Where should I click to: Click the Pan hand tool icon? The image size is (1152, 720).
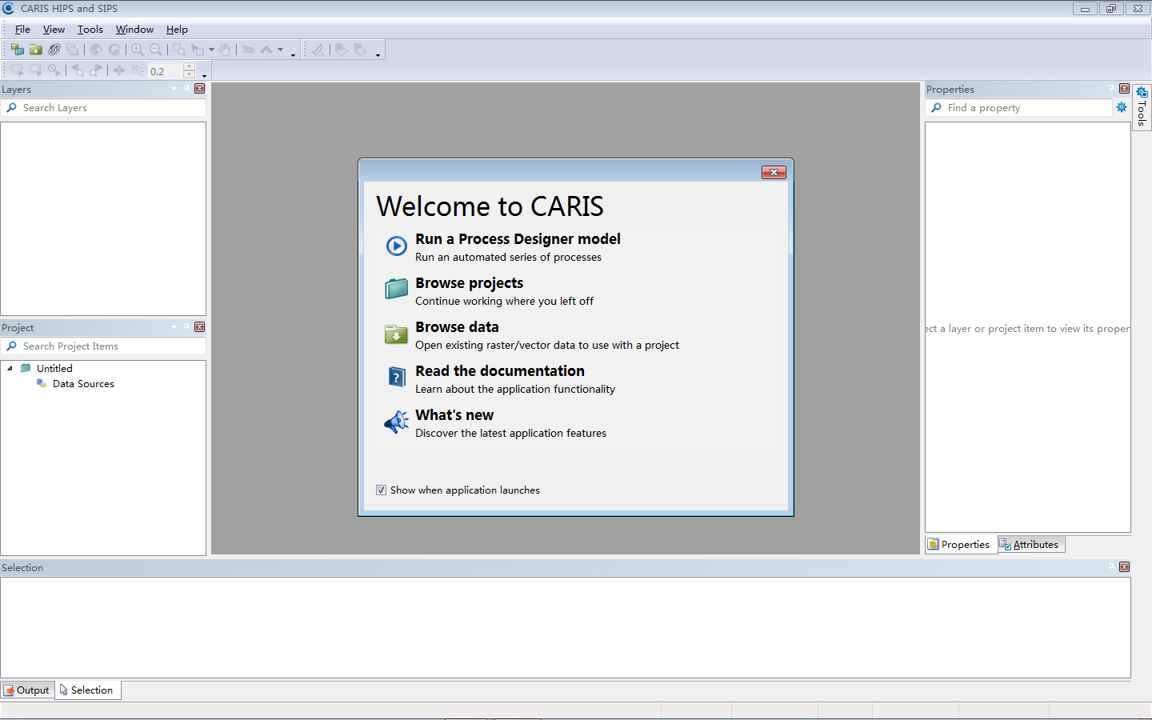tap(225, 50)
